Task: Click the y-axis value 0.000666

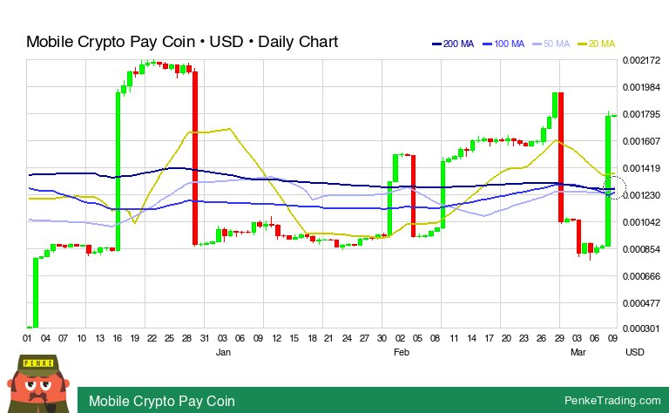Action: 641,276
